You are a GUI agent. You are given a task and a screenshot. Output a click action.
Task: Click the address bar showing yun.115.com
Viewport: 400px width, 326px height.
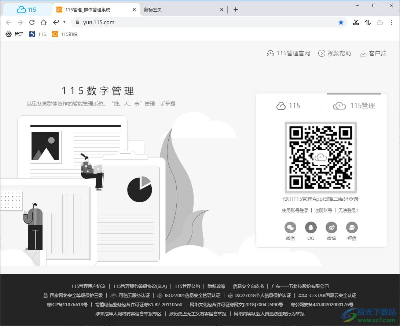coord(209,22)
